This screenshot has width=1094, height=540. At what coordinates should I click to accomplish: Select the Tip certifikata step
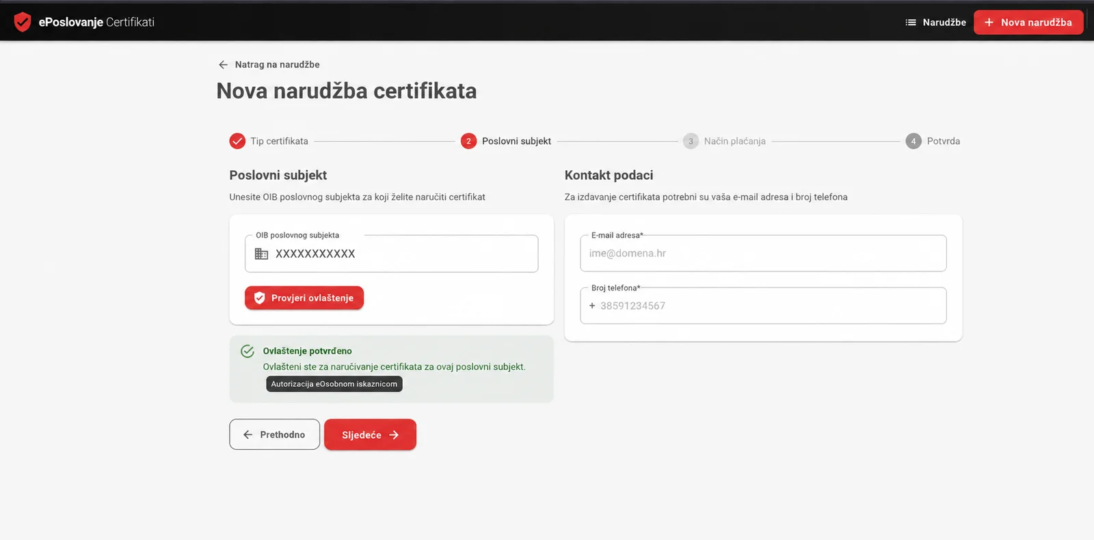279,141
